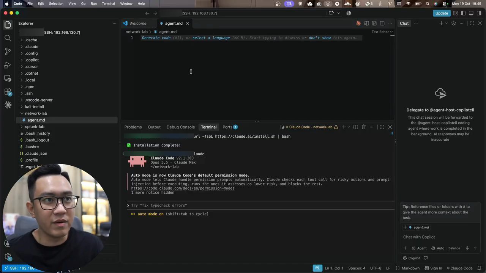Click Sign In in the status bar
The image size is (486, 273).
(x=433, y=268)
